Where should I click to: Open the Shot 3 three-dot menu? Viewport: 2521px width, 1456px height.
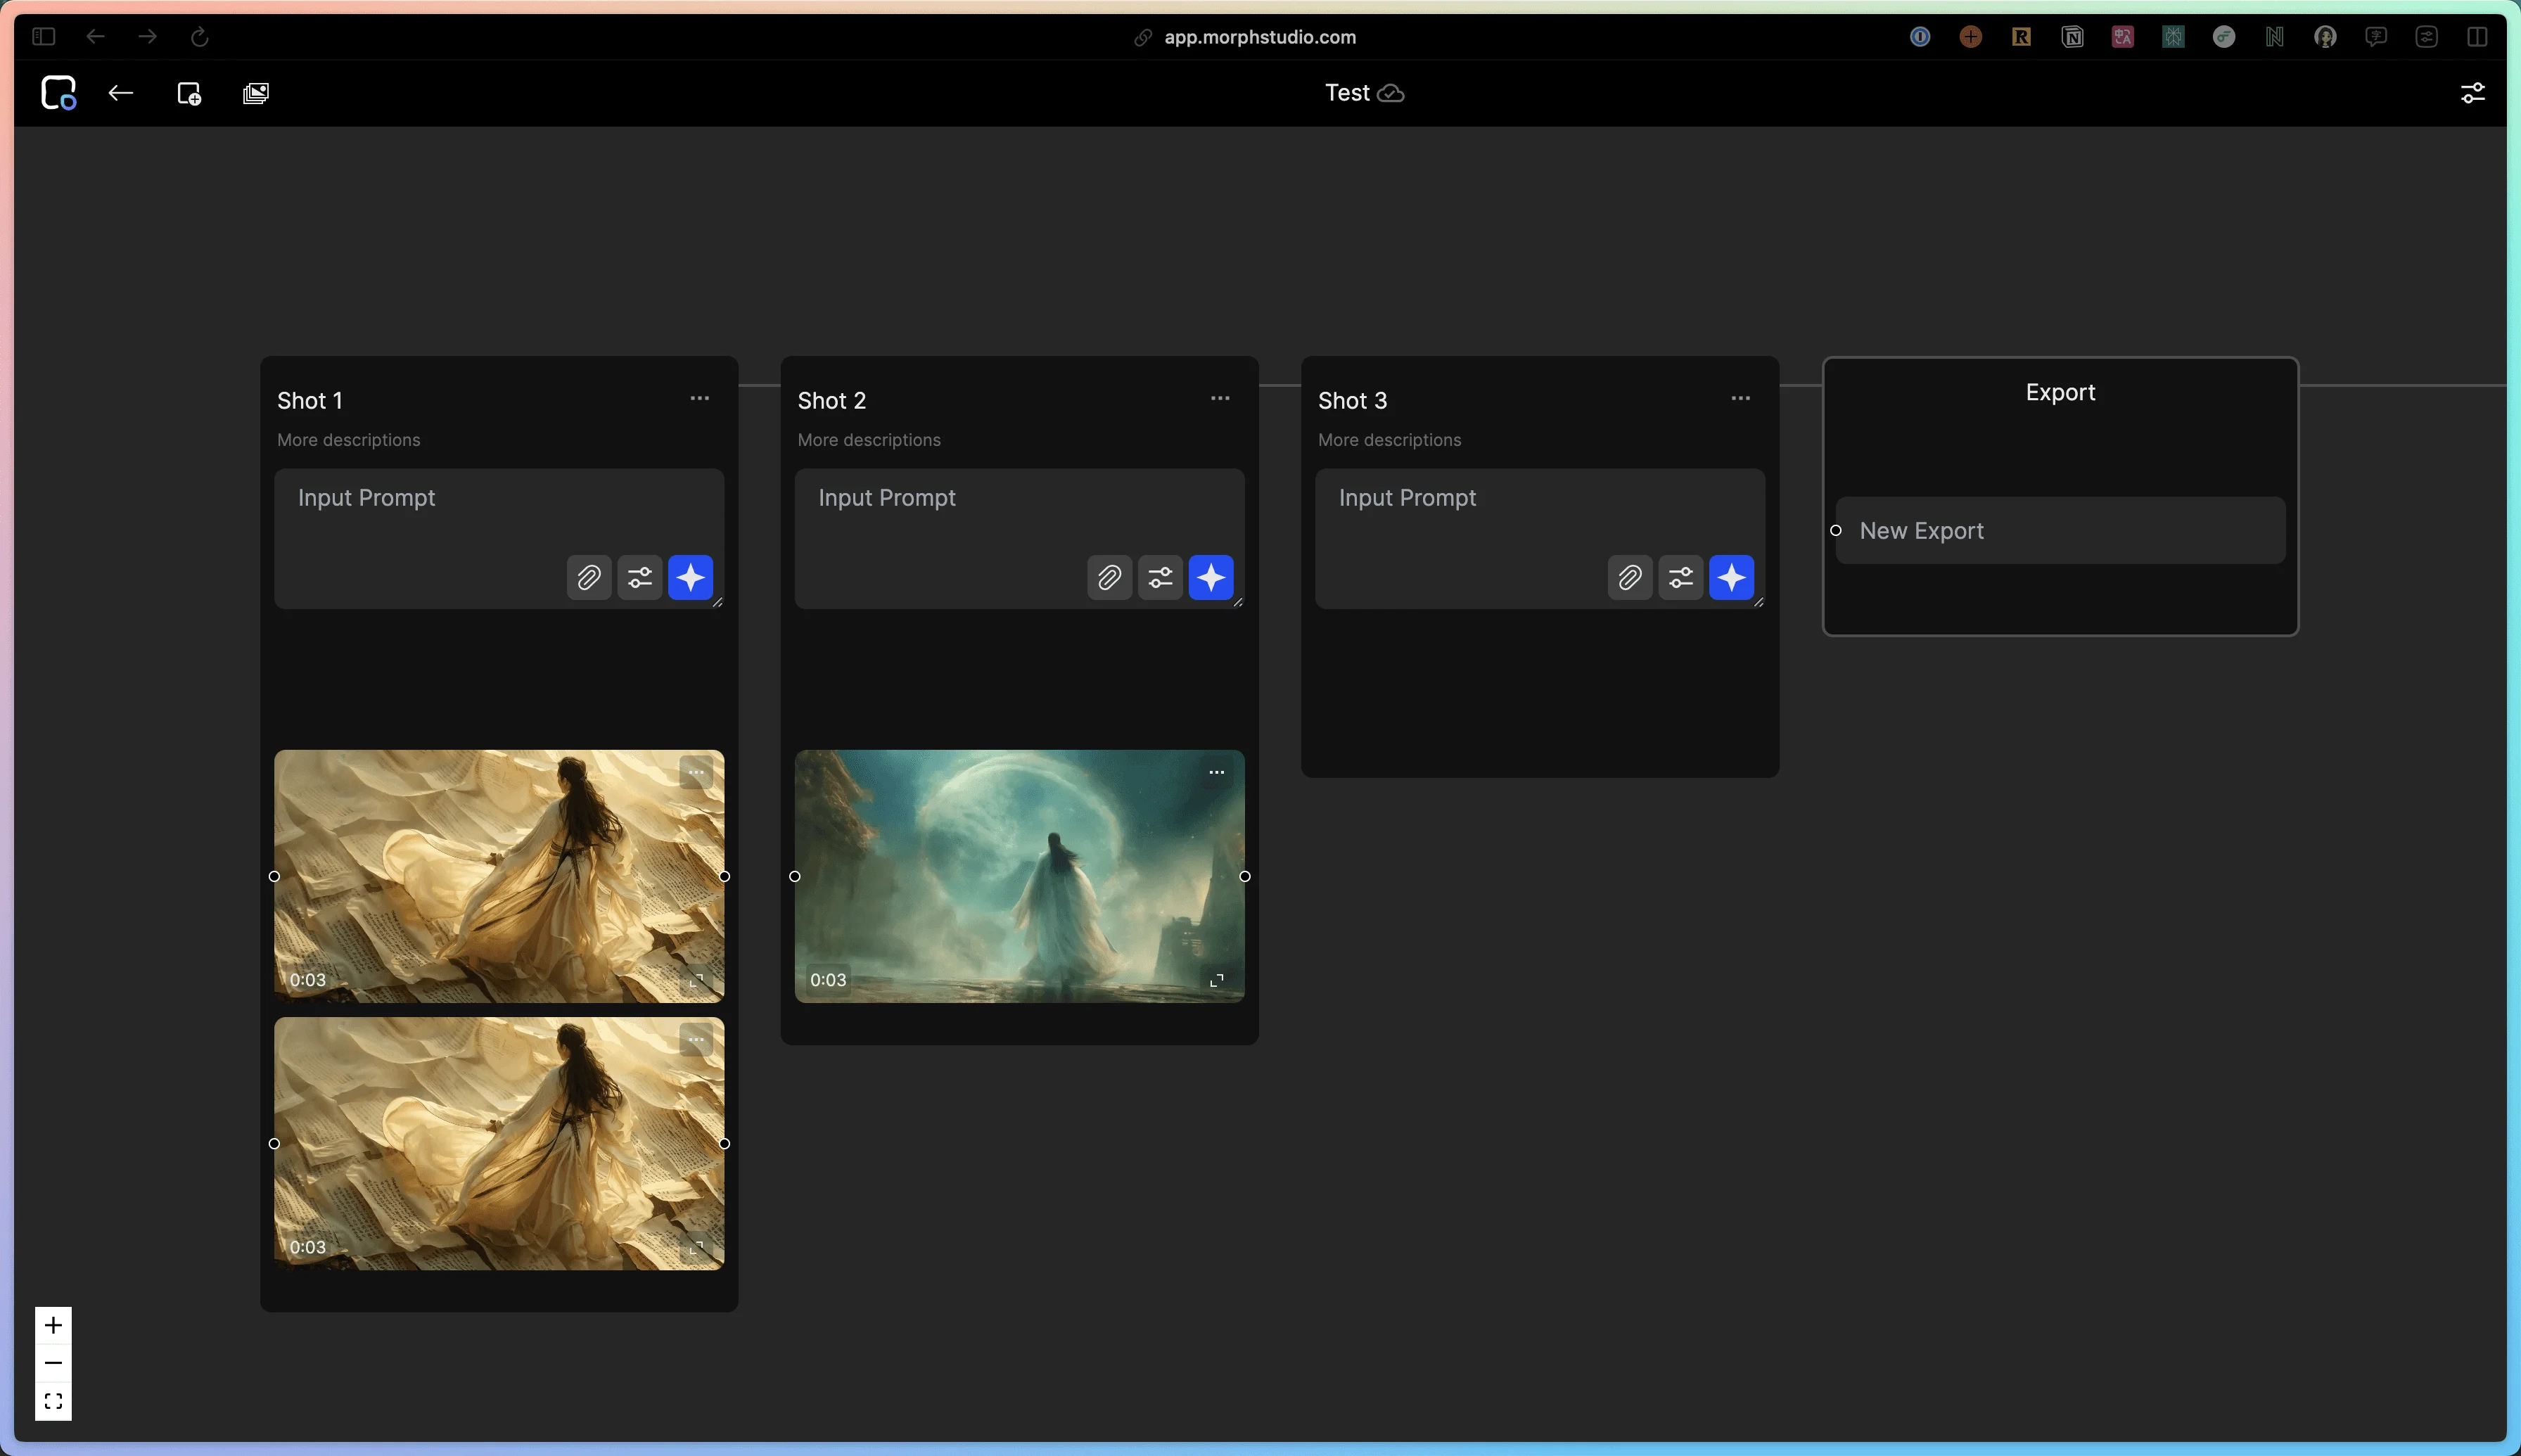click(1740, 398)
